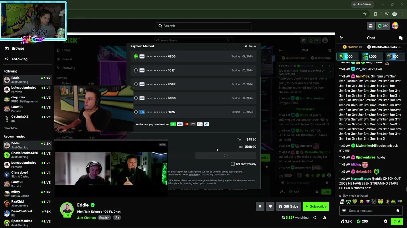Open the Chrome profile avatar
Viewport: 407px width, 228px height.
[395, 14]
